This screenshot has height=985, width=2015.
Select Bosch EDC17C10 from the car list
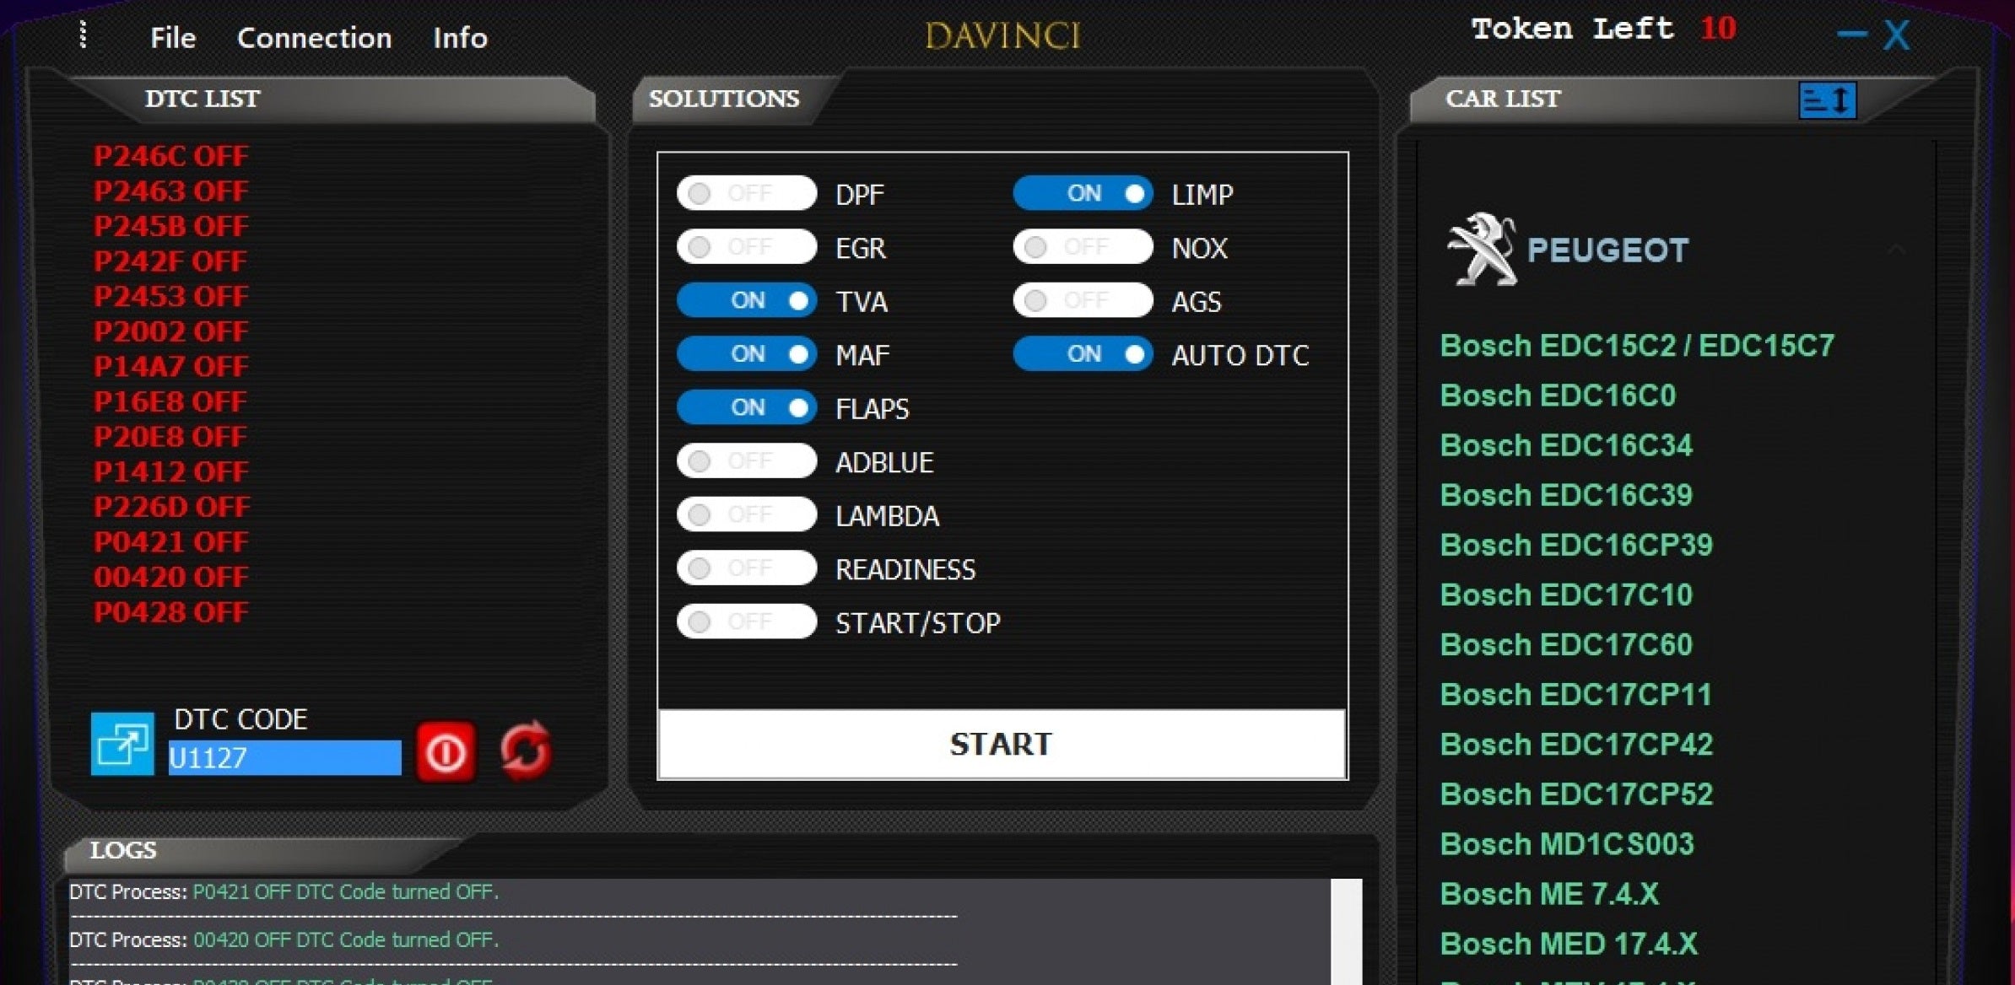1566,595
